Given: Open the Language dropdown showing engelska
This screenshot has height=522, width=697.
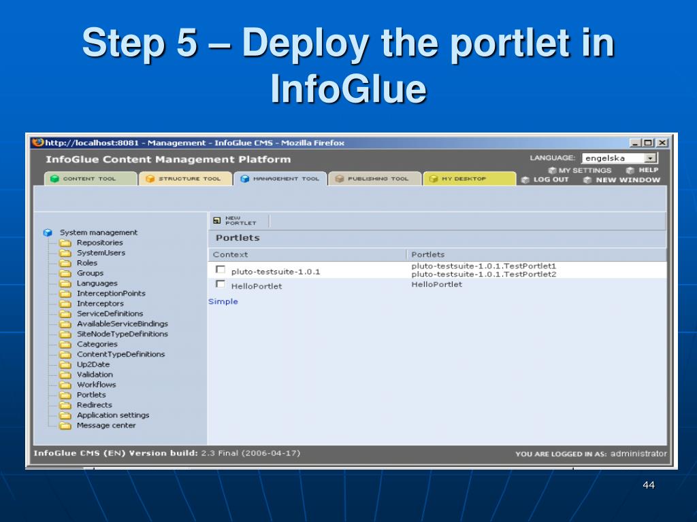Looking at the screenshot, I should (x=619, y=158).
